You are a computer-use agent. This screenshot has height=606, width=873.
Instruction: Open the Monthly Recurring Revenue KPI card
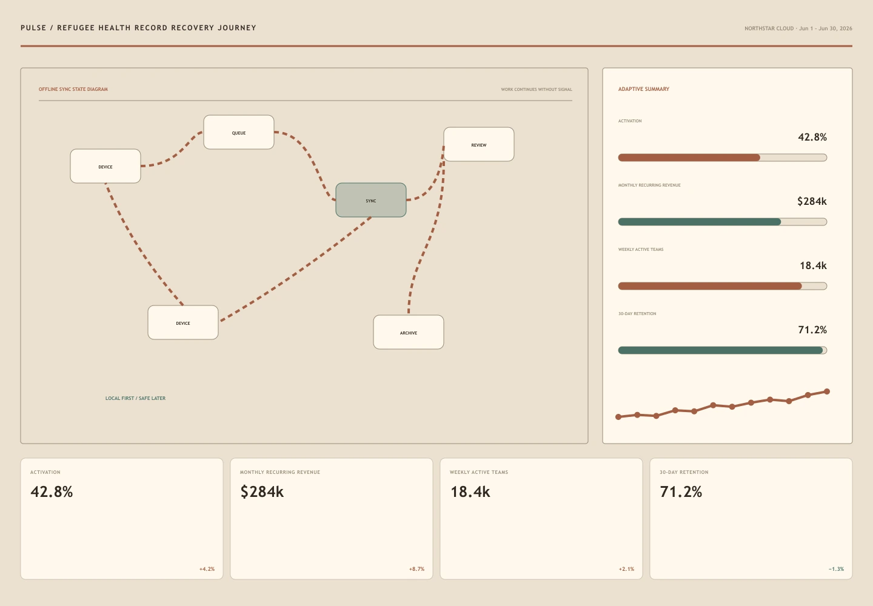332,519
